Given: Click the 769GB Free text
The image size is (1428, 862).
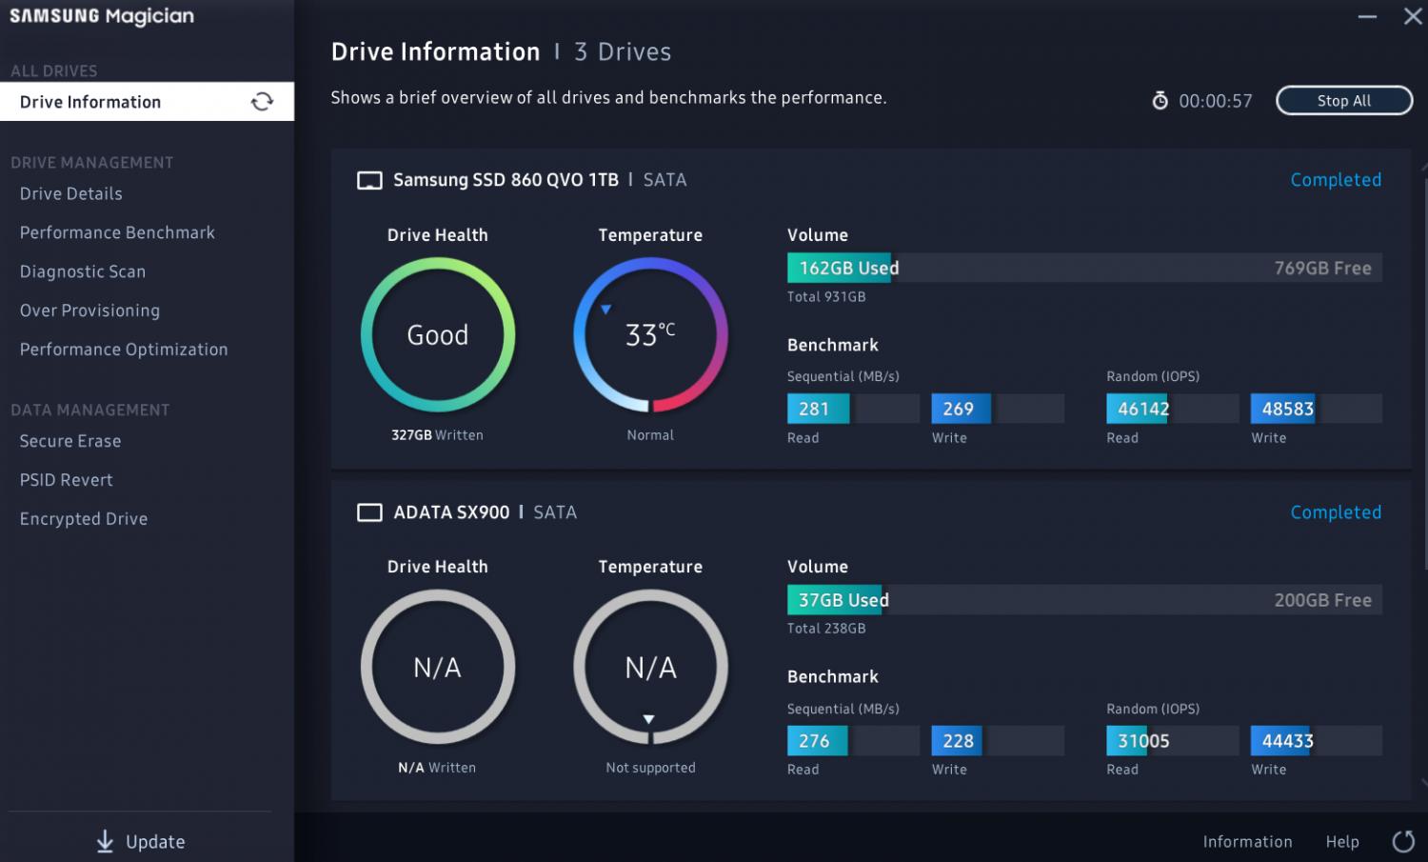Looking at the screenshot, I should [x=1323, y=269].
